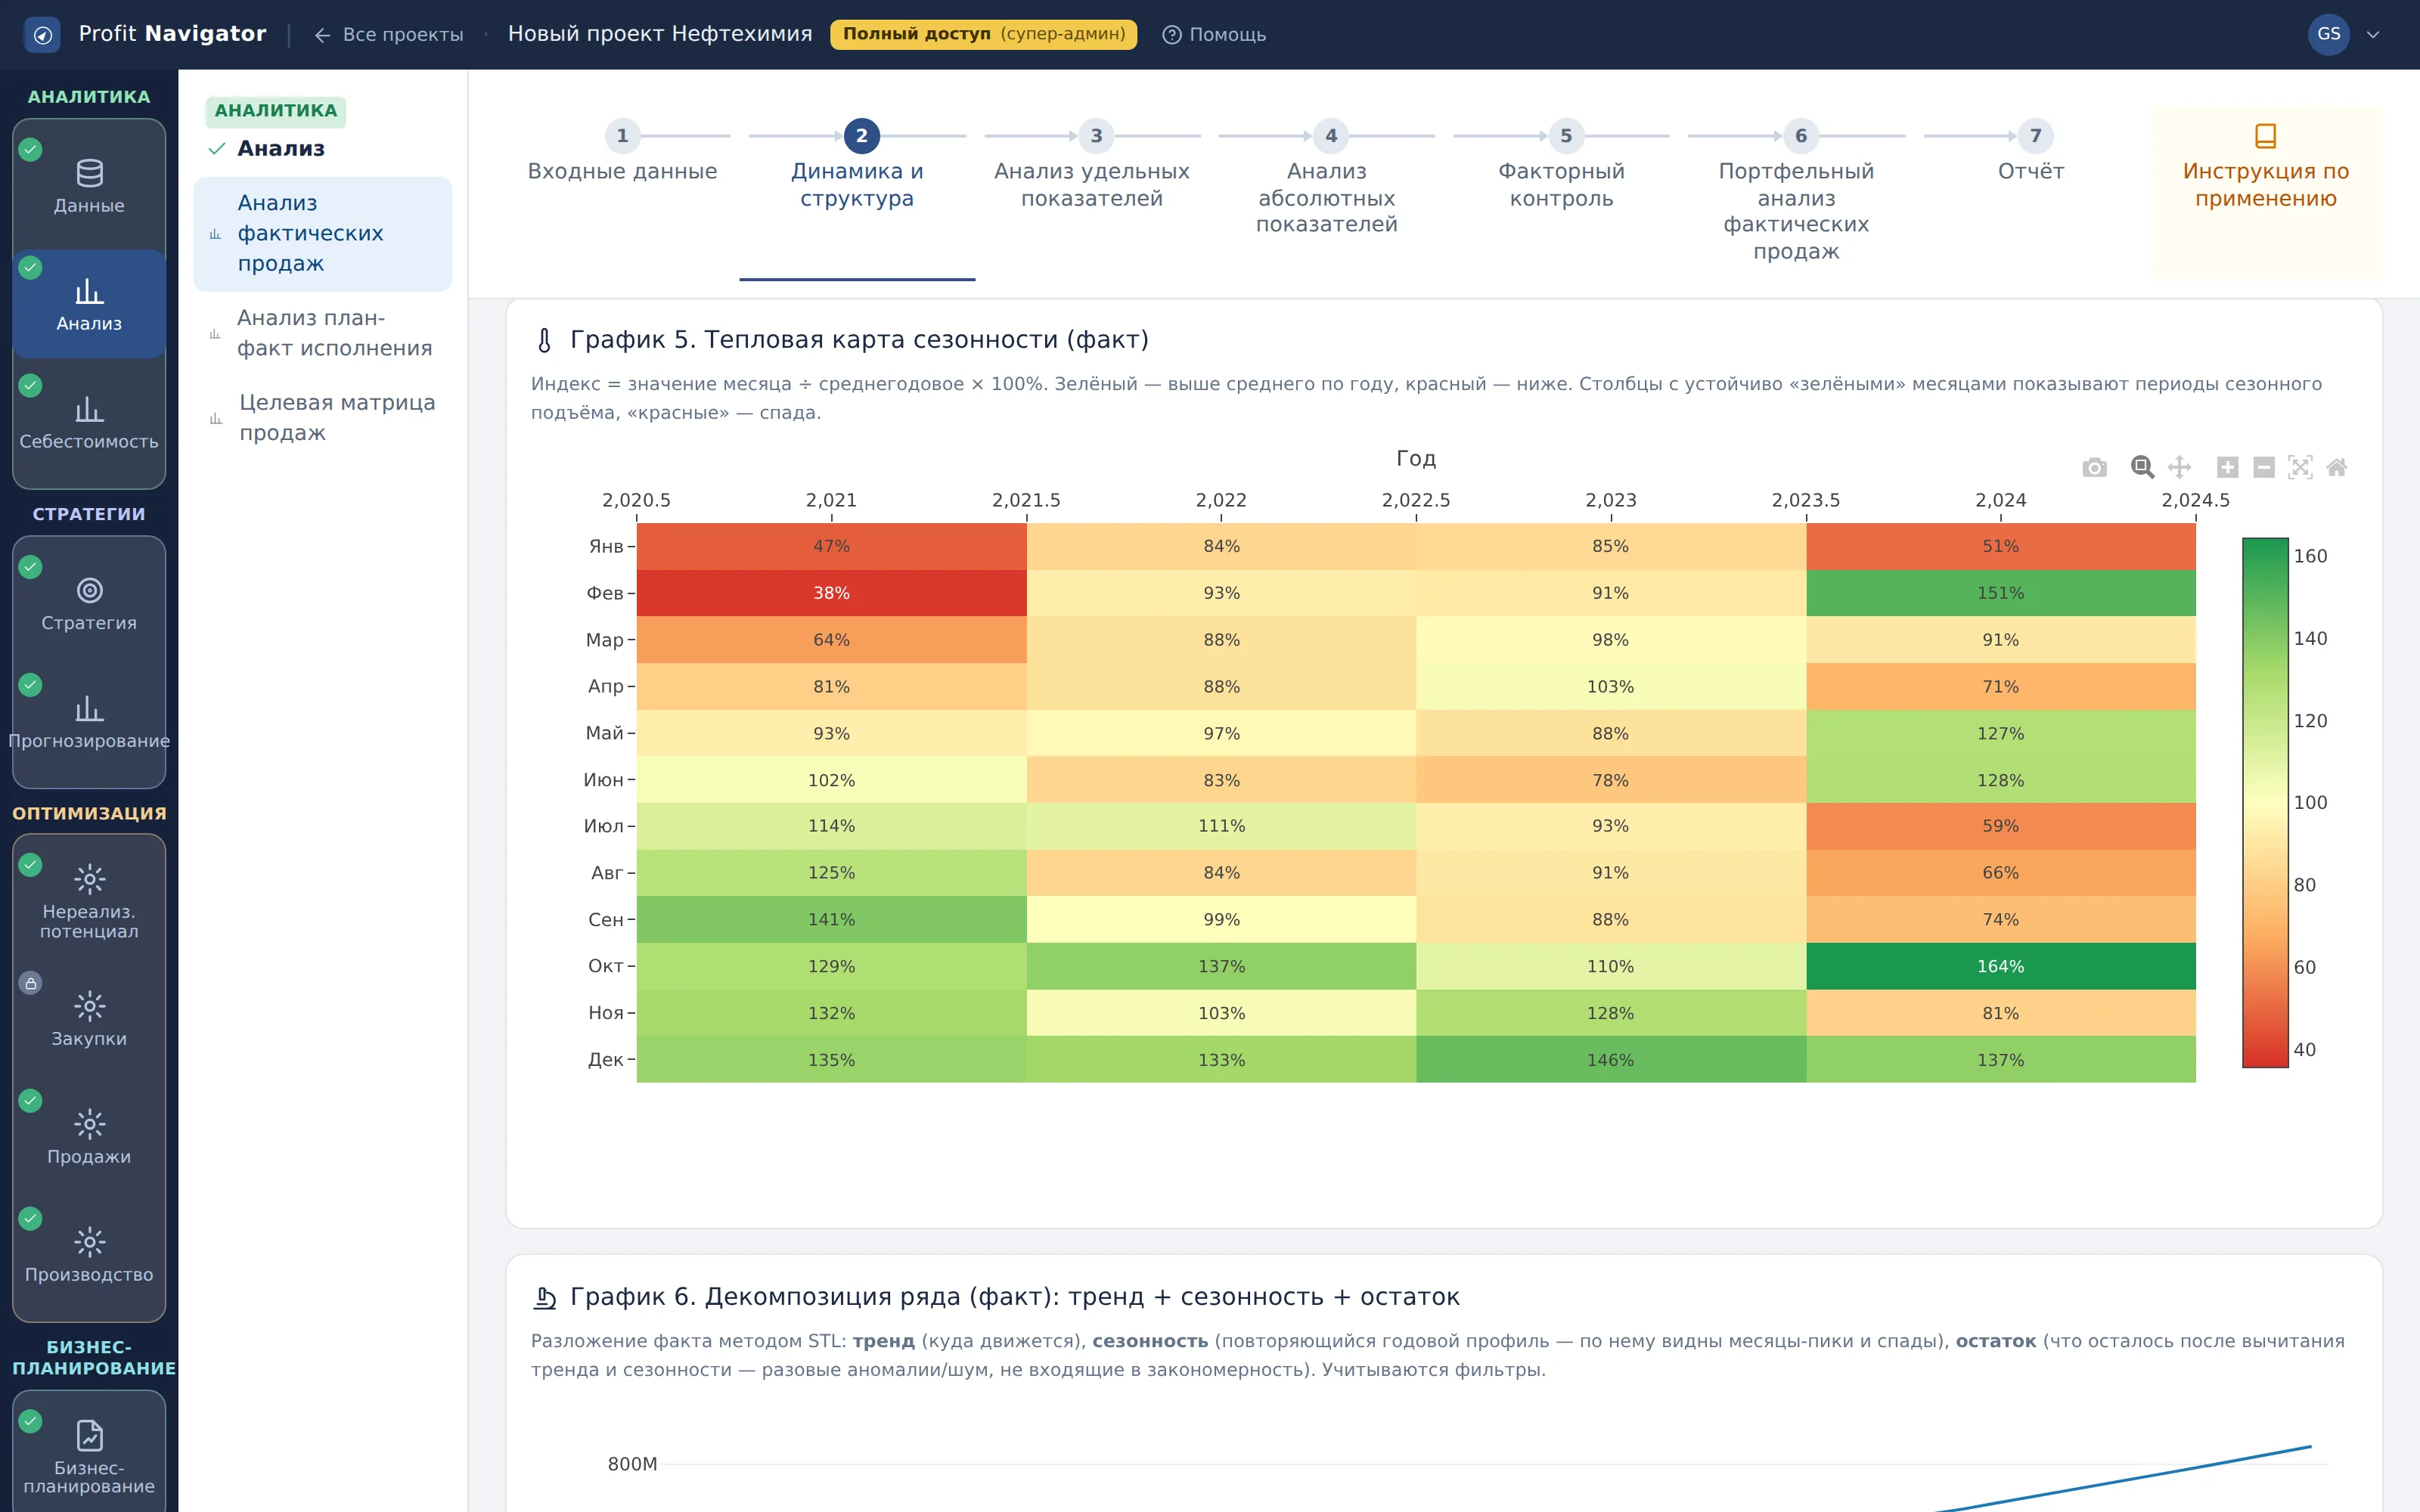Click the Сен 2021 141% heatmap cell
This screenshot has width=2420, height=1512.
[831, 920]
